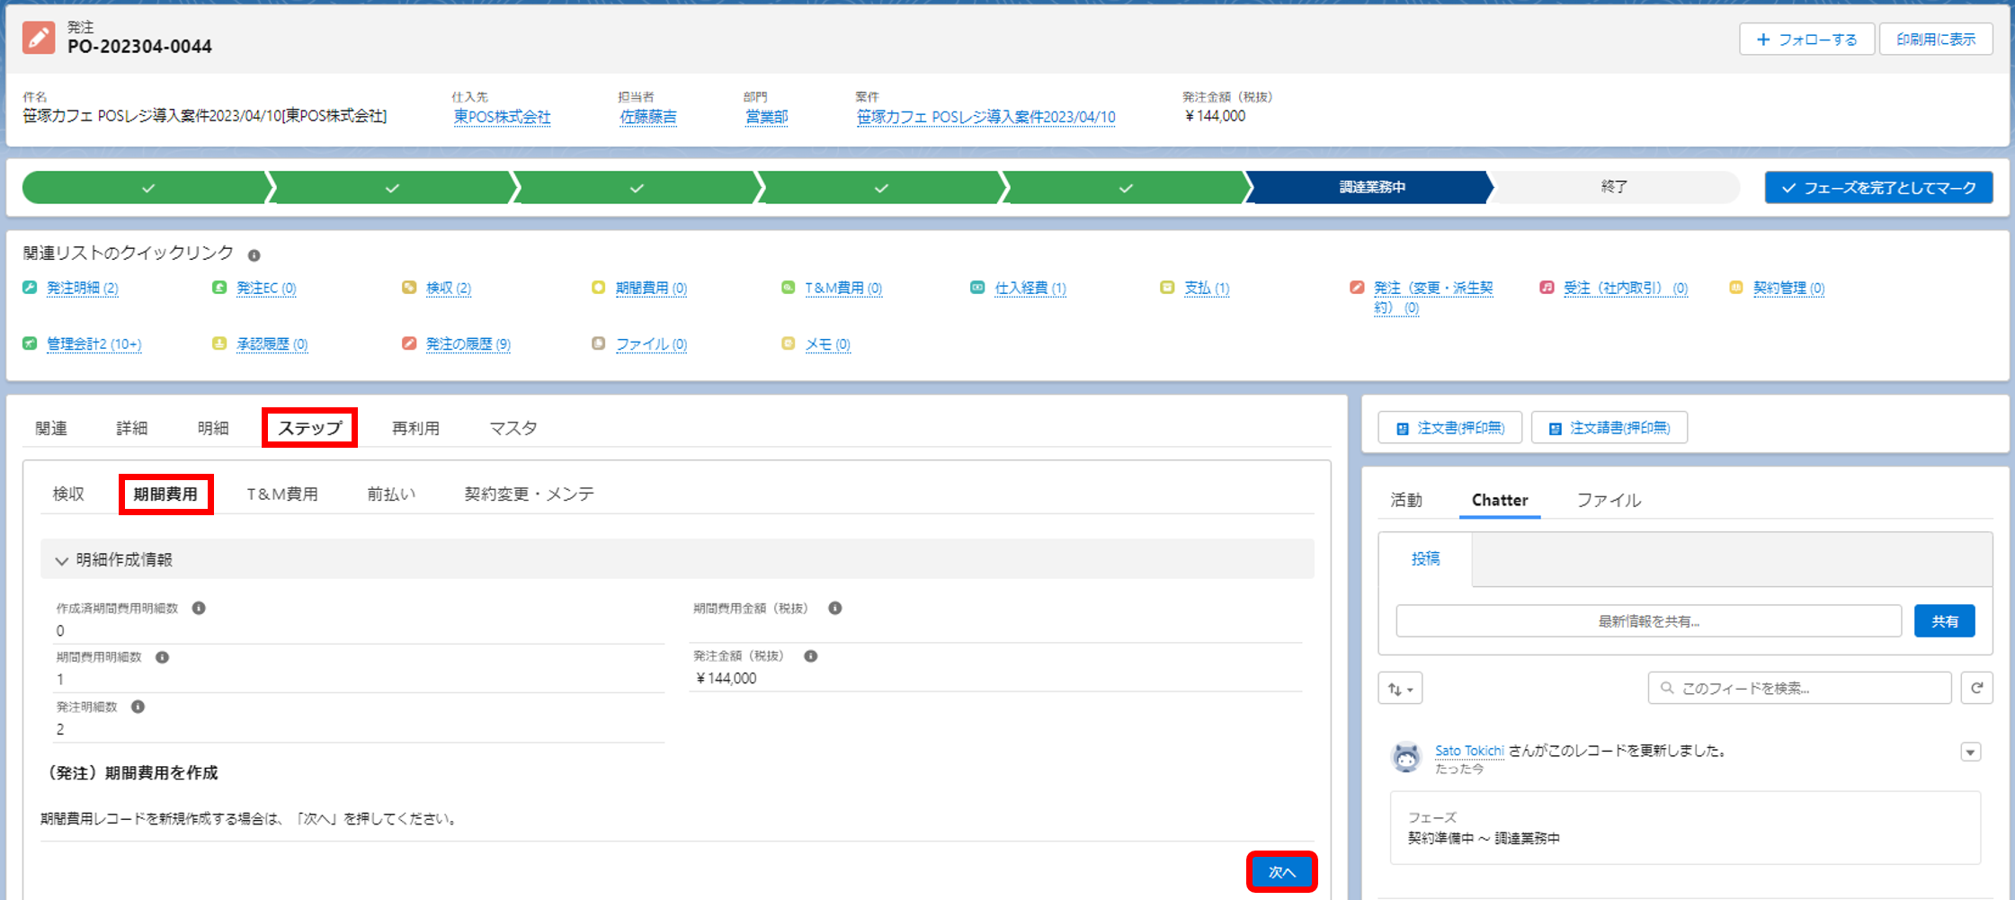
Task: Click the 次へ button
Action: click(x=1282, y=872)
